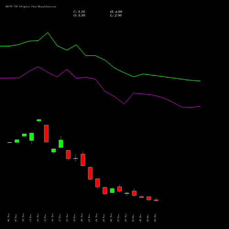
Task: Click the tall red candle above 13 Nov
Action: coord(46,134)
